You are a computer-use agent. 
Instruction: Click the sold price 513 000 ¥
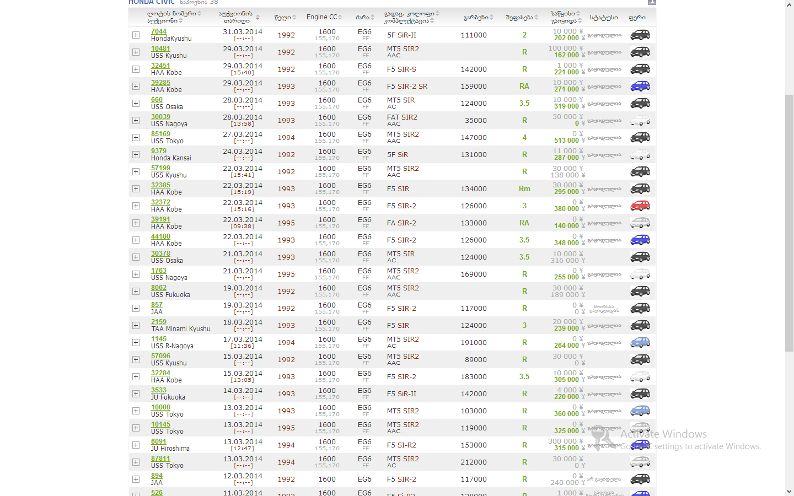click(569, 141)
